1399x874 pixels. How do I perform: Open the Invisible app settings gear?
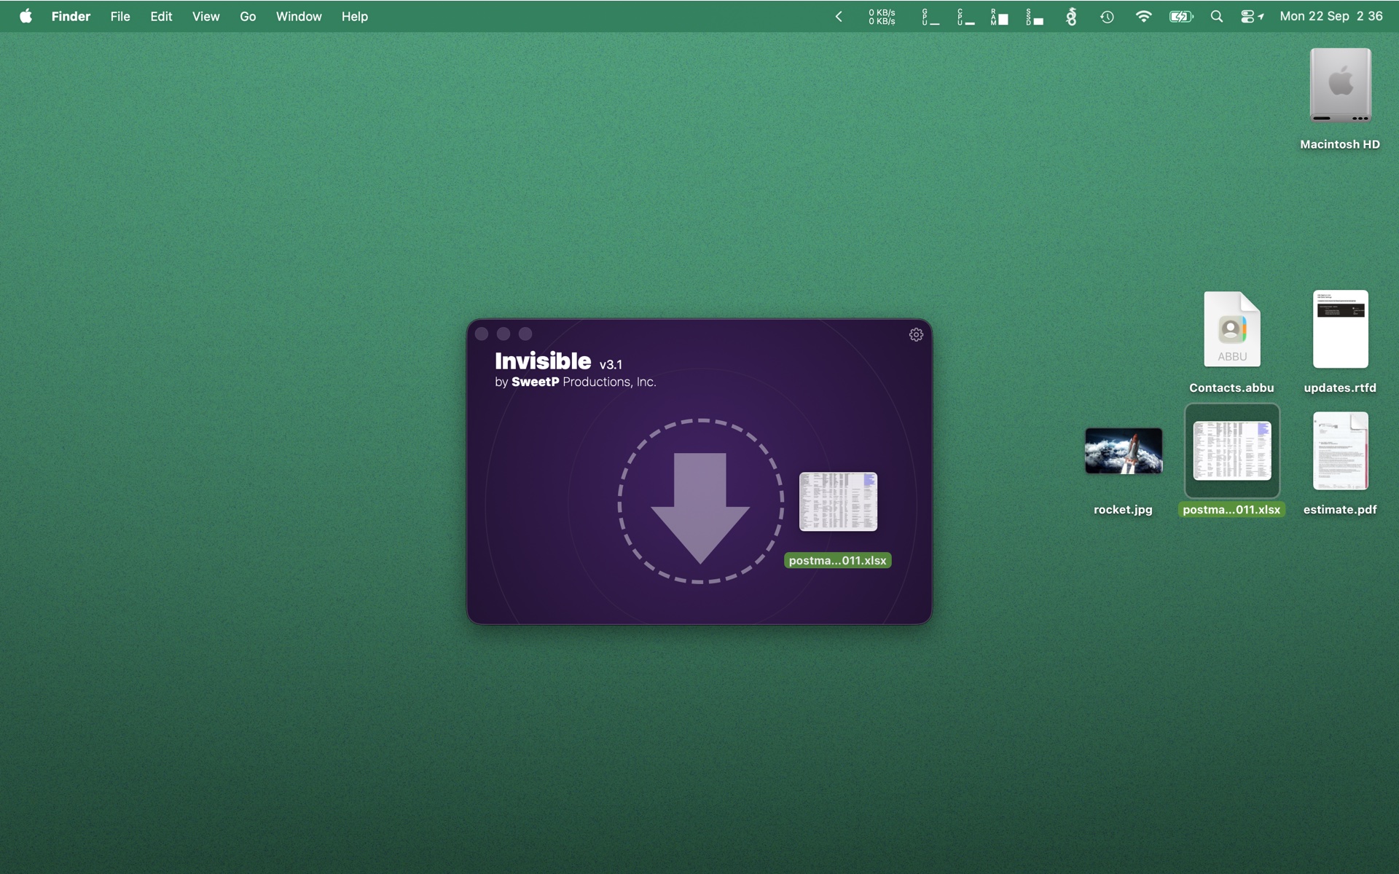point(916,334)
